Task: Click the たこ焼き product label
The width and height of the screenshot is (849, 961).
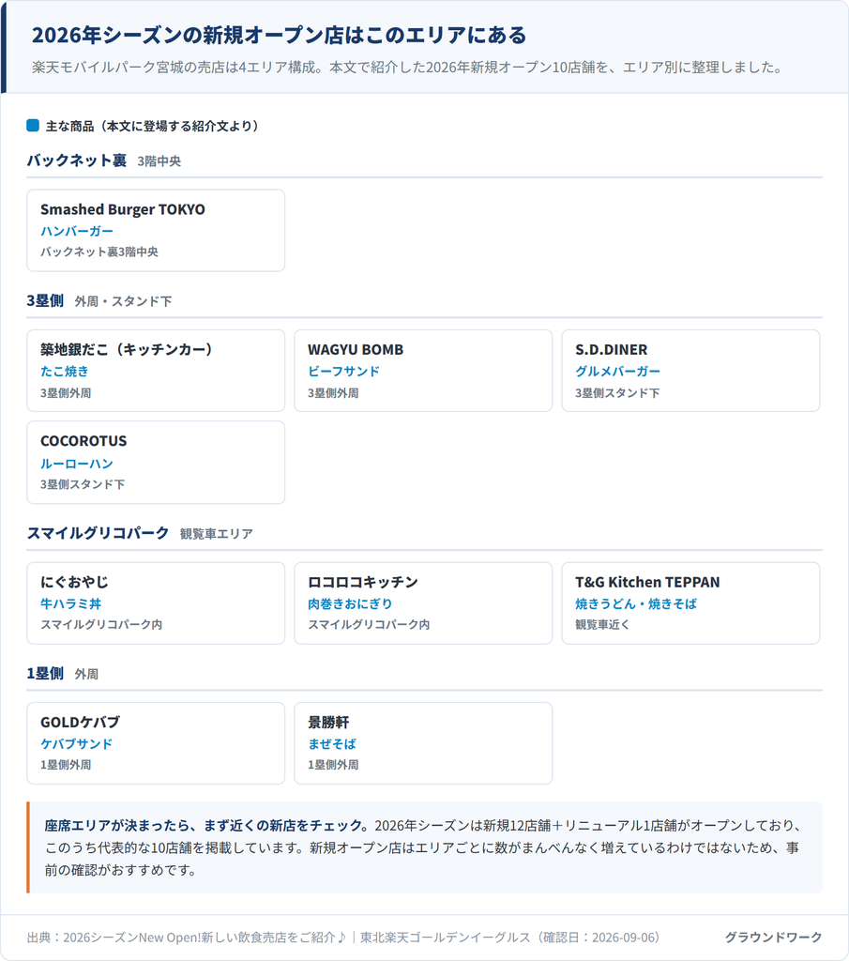Action: 65,372
